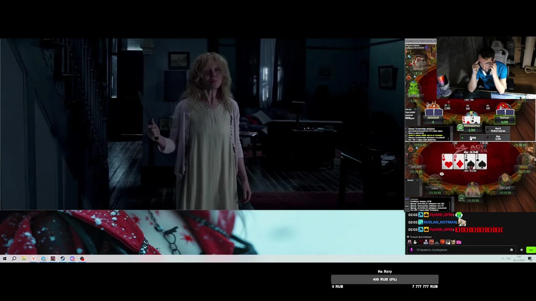Click the 'Отправить сообщение' chat input field
Viewport: 536px width, 301px height.
461,250
